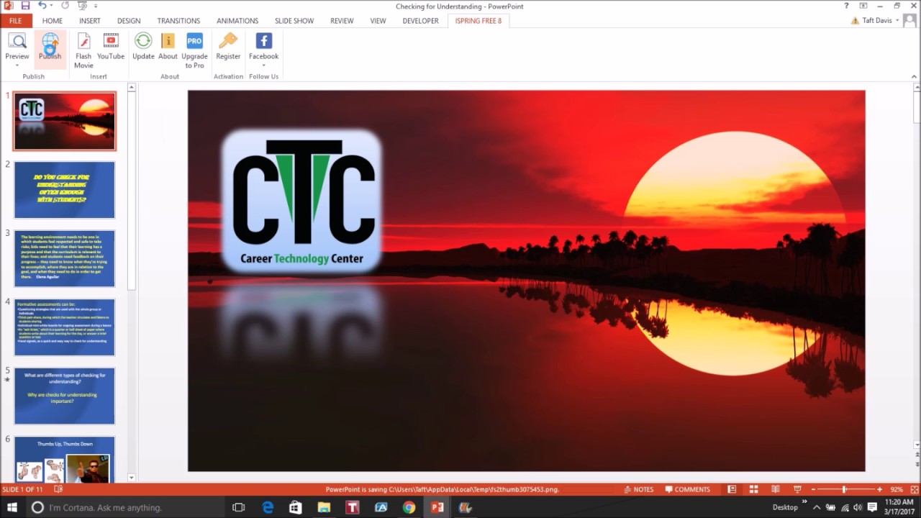Open Action Center notifications icon
Viewport: 921px width, 518px height.
pyautogui.click(x=872, y=507)
